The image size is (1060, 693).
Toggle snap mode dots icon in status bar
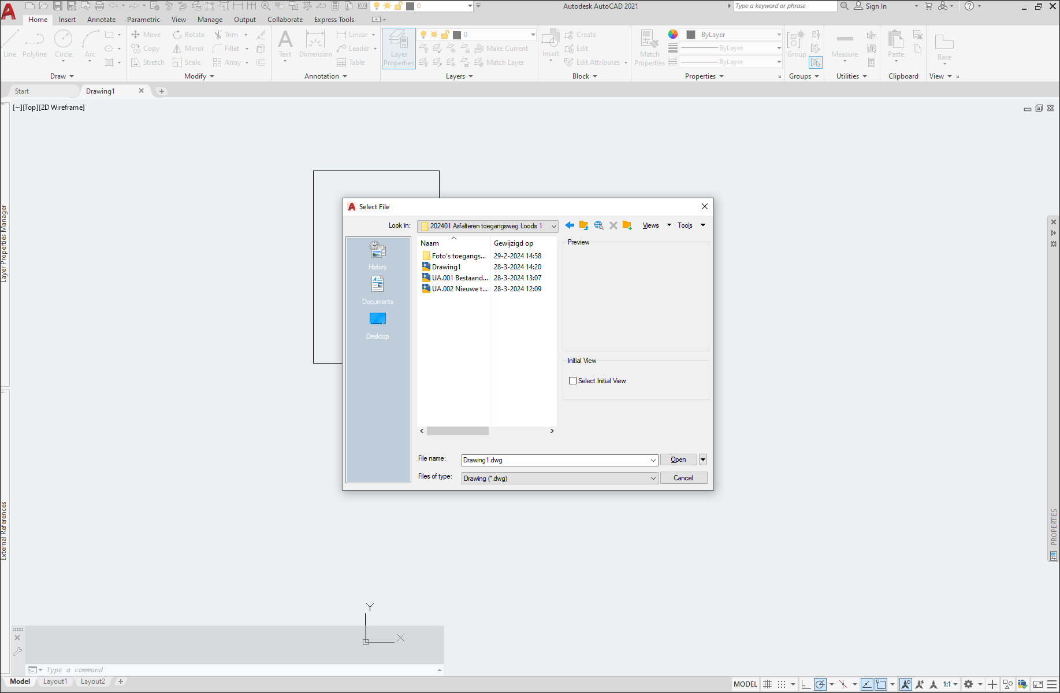click(782, 684)
